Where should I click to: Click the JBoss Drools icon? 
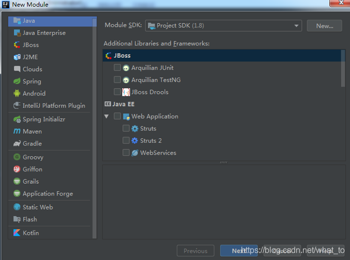point(126,92)
